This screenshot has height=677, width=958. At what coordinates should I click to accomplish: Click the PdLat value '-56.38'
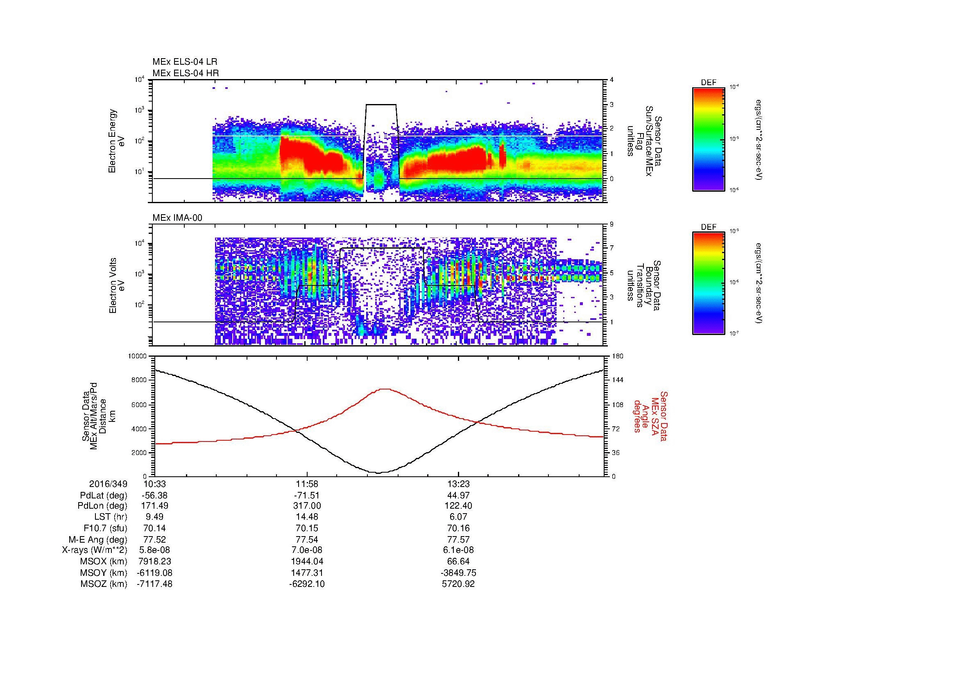pyautogui.click(x=154, y=496)
